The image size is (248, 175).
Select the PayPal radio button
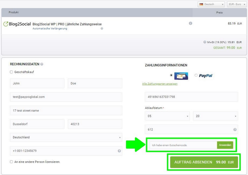coord(196,75)
